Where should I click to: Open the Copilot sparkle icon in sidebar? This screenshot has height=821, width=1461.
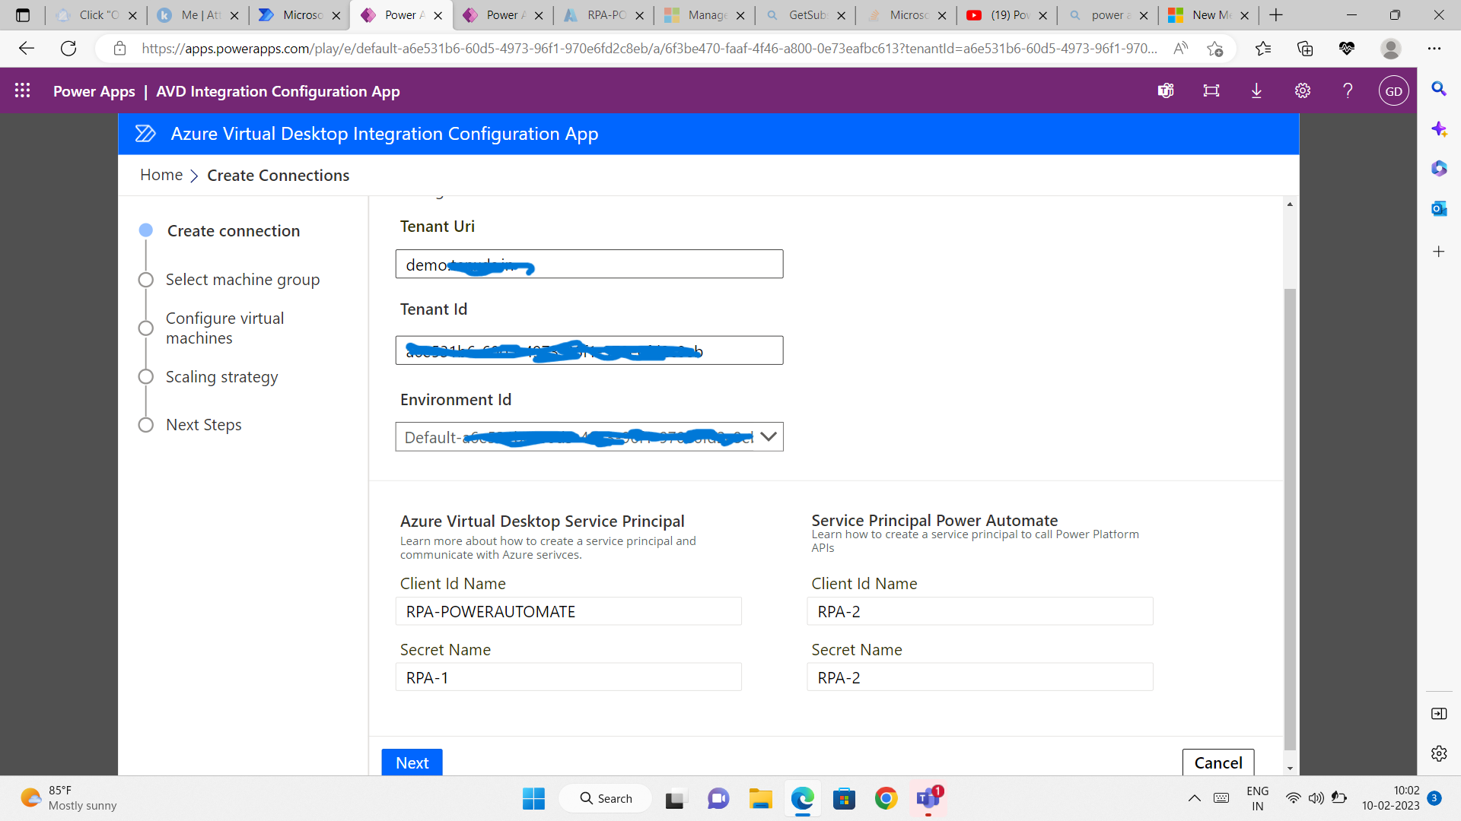pos(1438,129)
